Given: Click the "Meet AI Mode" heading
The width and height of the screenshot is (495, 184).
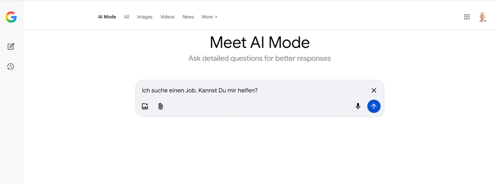Looking at the screenshot, I should [x=260, y=43].
